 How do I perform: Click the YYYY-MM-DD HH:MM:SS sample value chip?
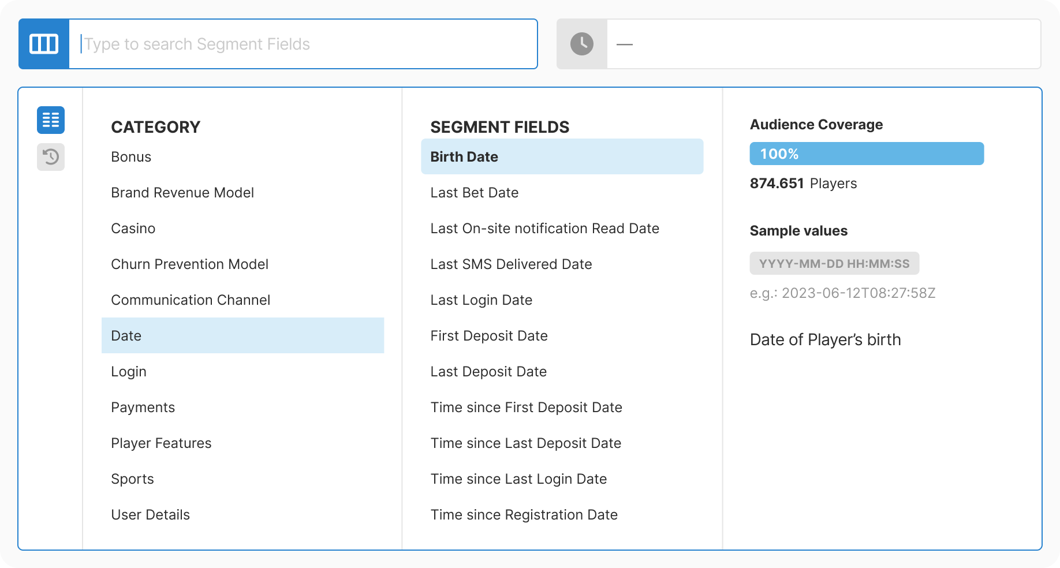(835, 263)
